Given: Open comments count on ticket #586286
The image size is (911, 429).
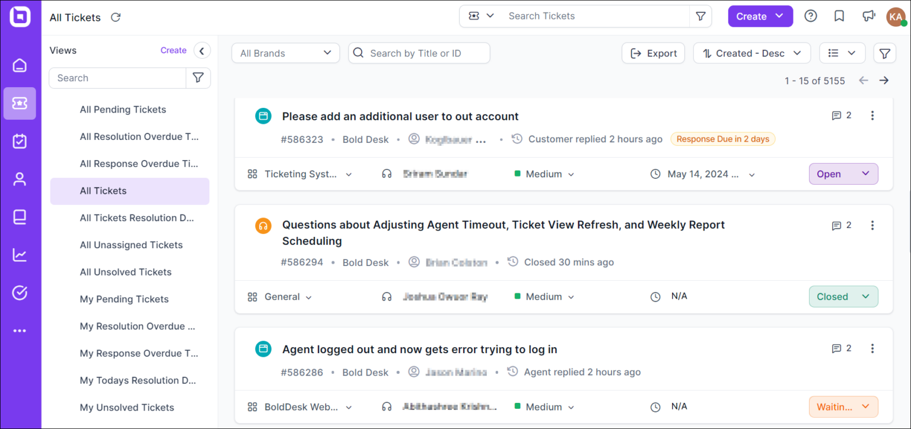Looking at the screenshot, I should point(842,348).
